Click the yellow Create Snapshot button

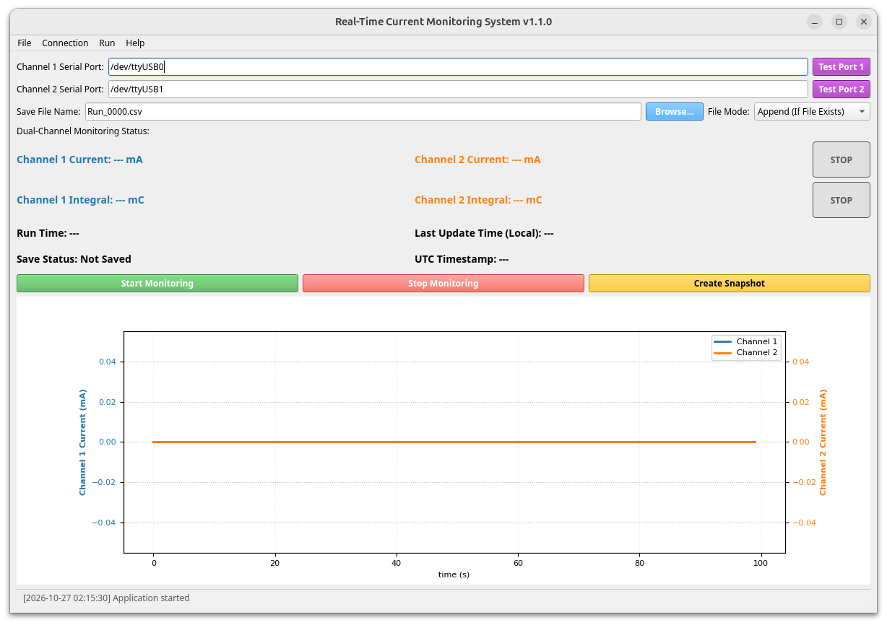pyautogui.click(x=729, y=284)
